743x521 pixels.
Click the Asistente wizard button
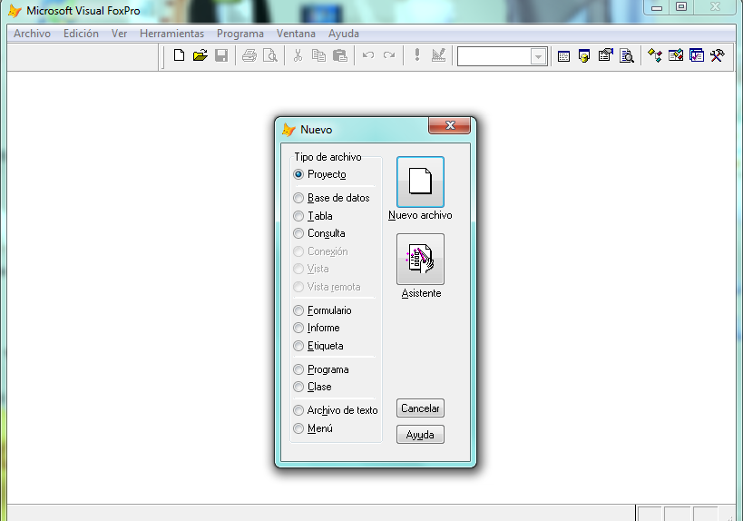click(x=420, y=259)
